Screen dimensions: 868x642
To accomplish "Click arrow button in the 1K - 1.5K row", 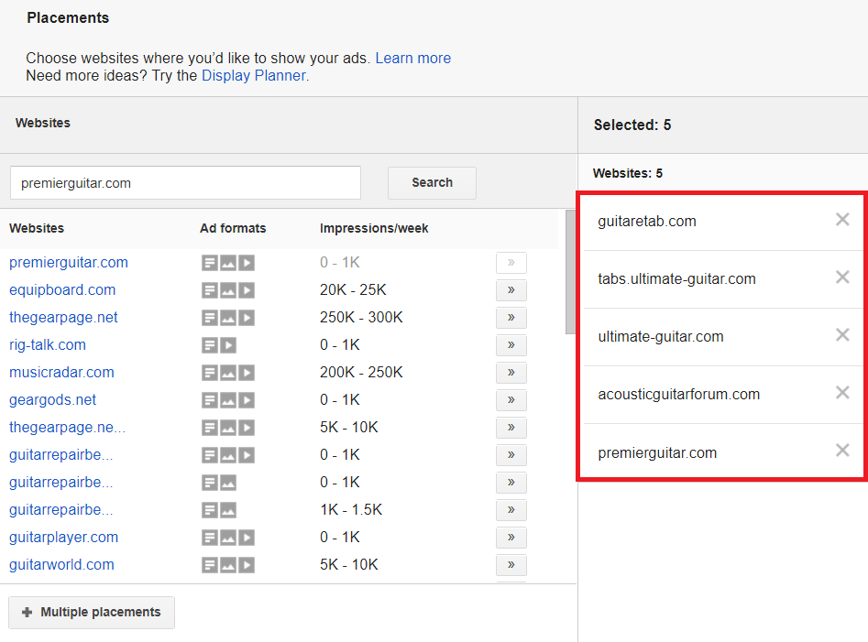I will [511, 510].
